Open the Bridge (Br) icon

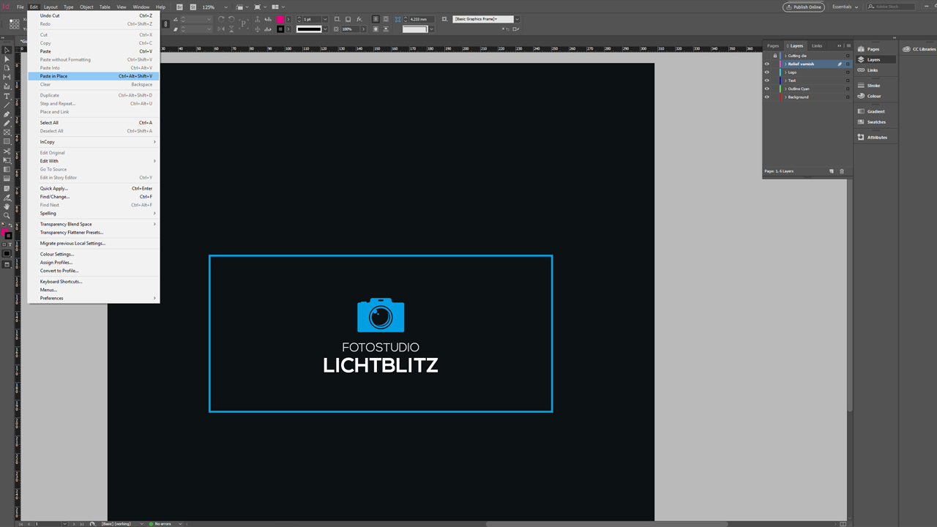click(180, 7)
